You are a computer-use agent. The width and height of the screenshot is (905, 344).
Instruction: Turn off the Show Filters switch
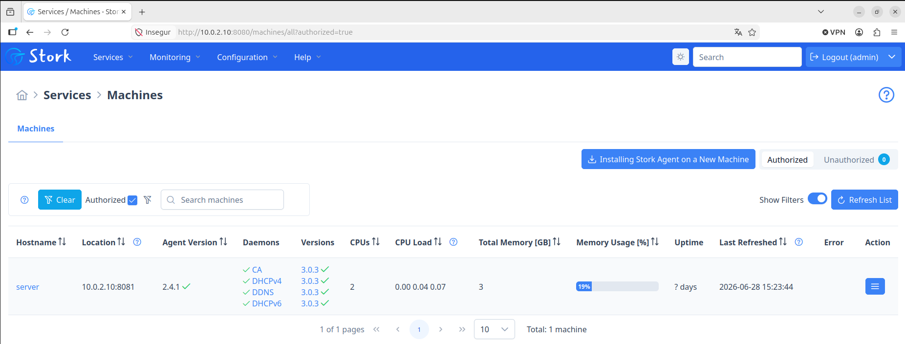817,198
